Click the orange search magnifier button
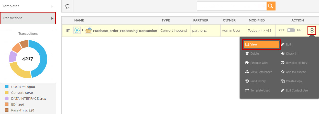 click(x=271, y=6)
